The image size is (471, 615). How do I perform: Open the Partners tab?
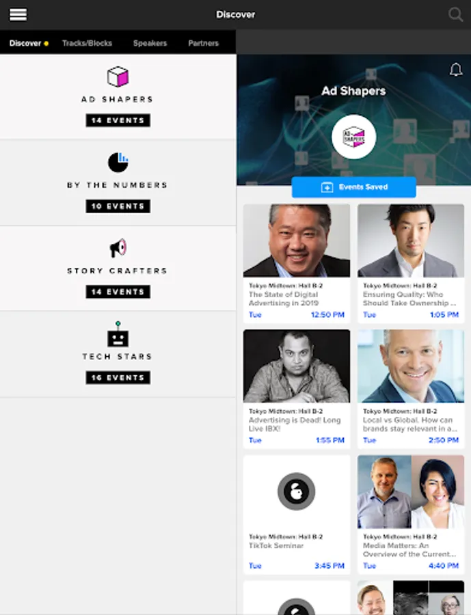pos(203,43)
